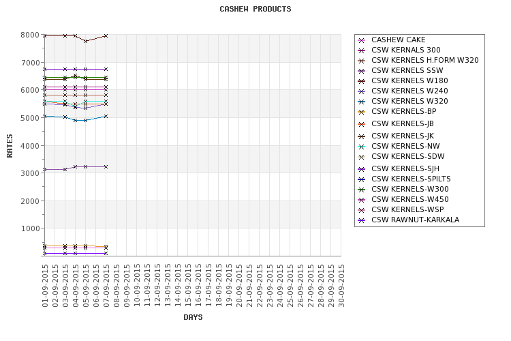Click the 8000 y-axis tick label
This screenshot has height=341, width=511.
[30, 35]
